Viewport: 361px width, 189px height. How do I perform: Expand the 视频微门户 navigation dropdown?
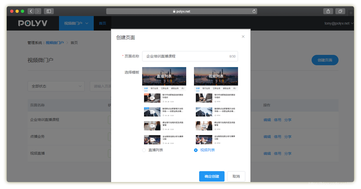click(76, 23)
